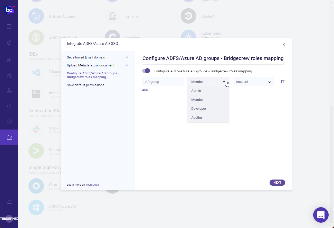The image size is (334, 228).
Task: Choose Member from the role list
Action: (x=208, y=100)
